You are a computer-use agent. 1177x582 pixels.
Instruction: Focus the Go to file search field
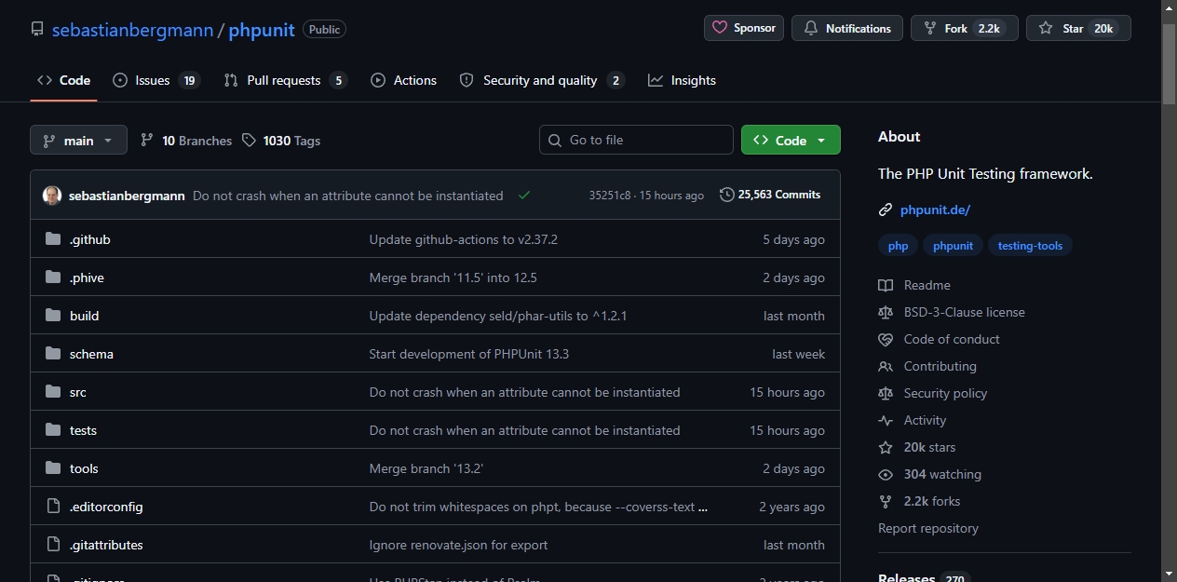click(636, 141)
